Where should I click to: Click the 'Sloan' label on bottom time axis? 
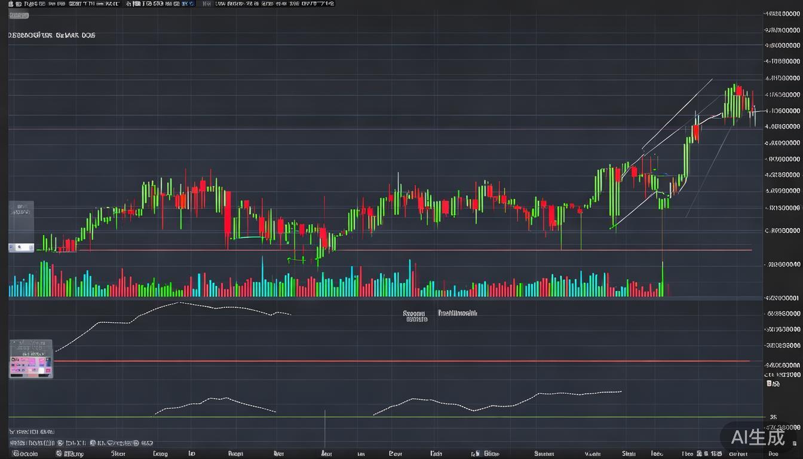coord(629,453)
